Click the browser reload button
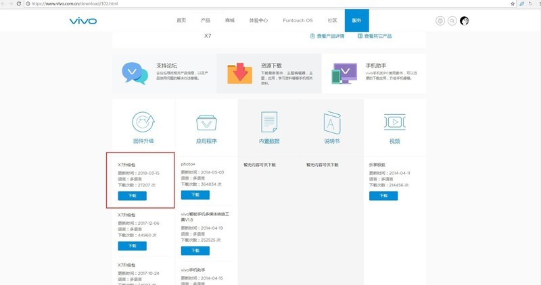 click(19, 3)
